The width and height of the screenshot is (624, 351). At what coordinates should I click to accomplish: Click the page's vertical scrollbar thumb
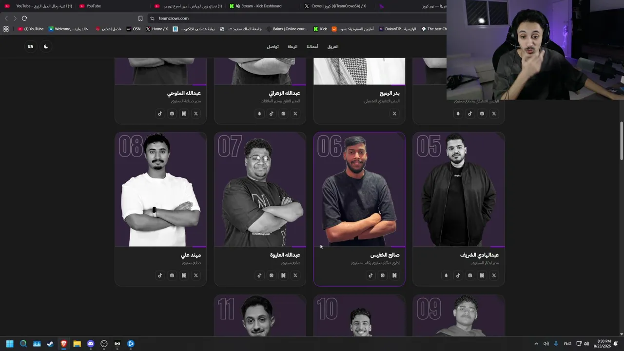coord(622,140)
